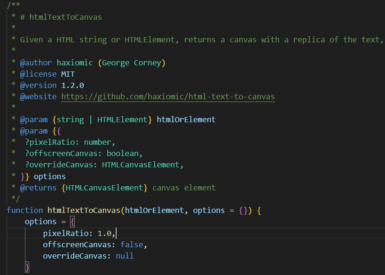
Task: Click the closing brace below 'overrideCanvas: null'
Action: pos(27,267)
